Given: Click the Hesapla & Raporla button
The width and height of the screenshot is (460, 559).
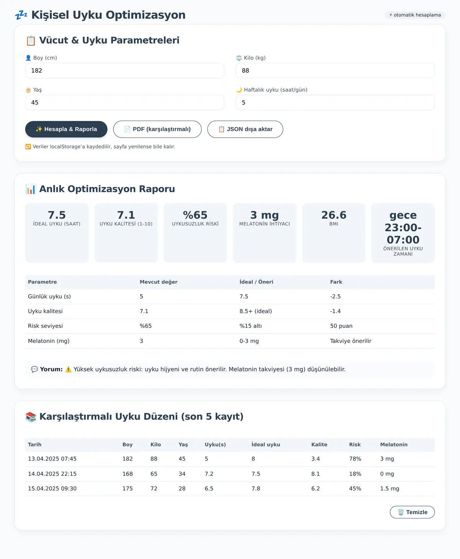Looking at the screenshot, I should (x=66, y=129).
